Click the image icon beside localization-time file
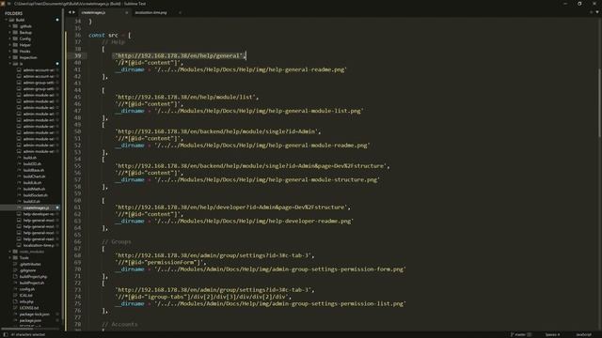The width and height of the screenshot is (602, 338). click(19, 245)
